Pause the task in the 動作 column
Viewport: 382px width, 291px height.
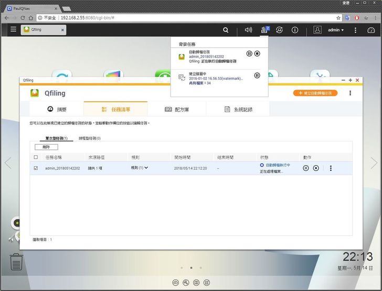point(306,168)
